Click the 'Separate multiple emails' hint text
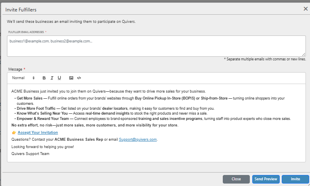The height and width of the screenshot is (186, 310). (x=265, y=59)
